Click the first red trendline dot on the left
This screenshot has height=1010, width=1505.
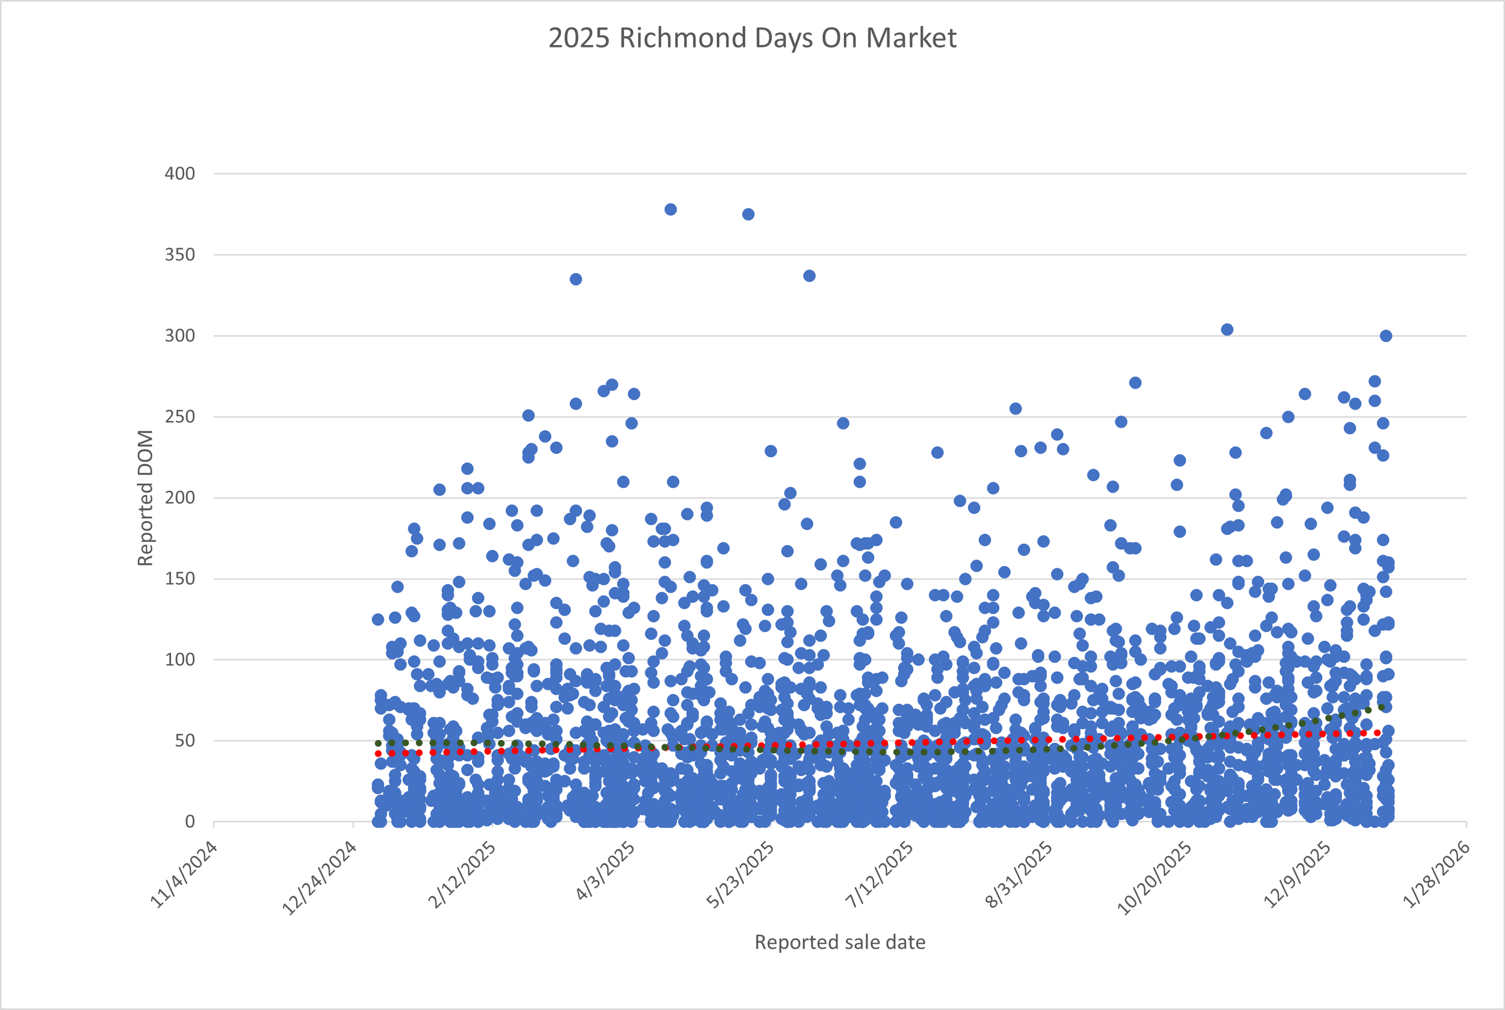point(378,754)
